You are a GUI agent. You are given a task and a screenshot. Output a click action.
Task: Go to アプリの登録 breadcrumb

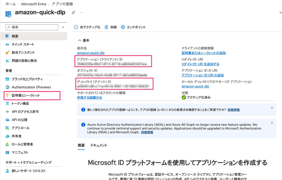tap(62, 4)
